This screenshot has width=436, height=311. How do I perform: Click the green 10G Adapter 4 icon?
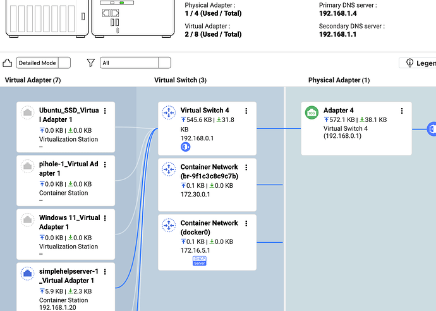[311, 112]
